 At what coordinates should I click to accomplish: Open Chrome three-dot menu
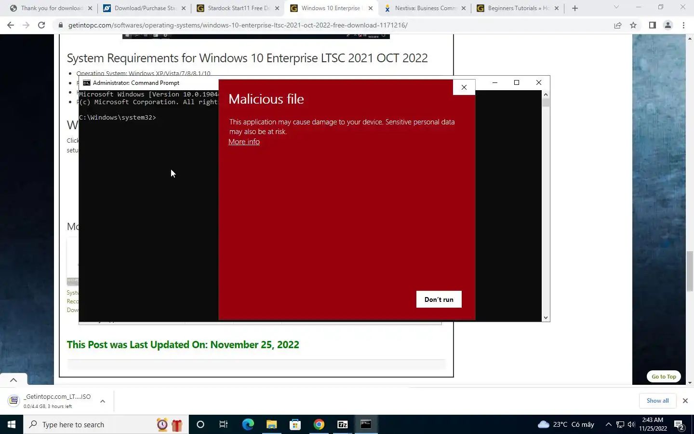click(683, 25)
